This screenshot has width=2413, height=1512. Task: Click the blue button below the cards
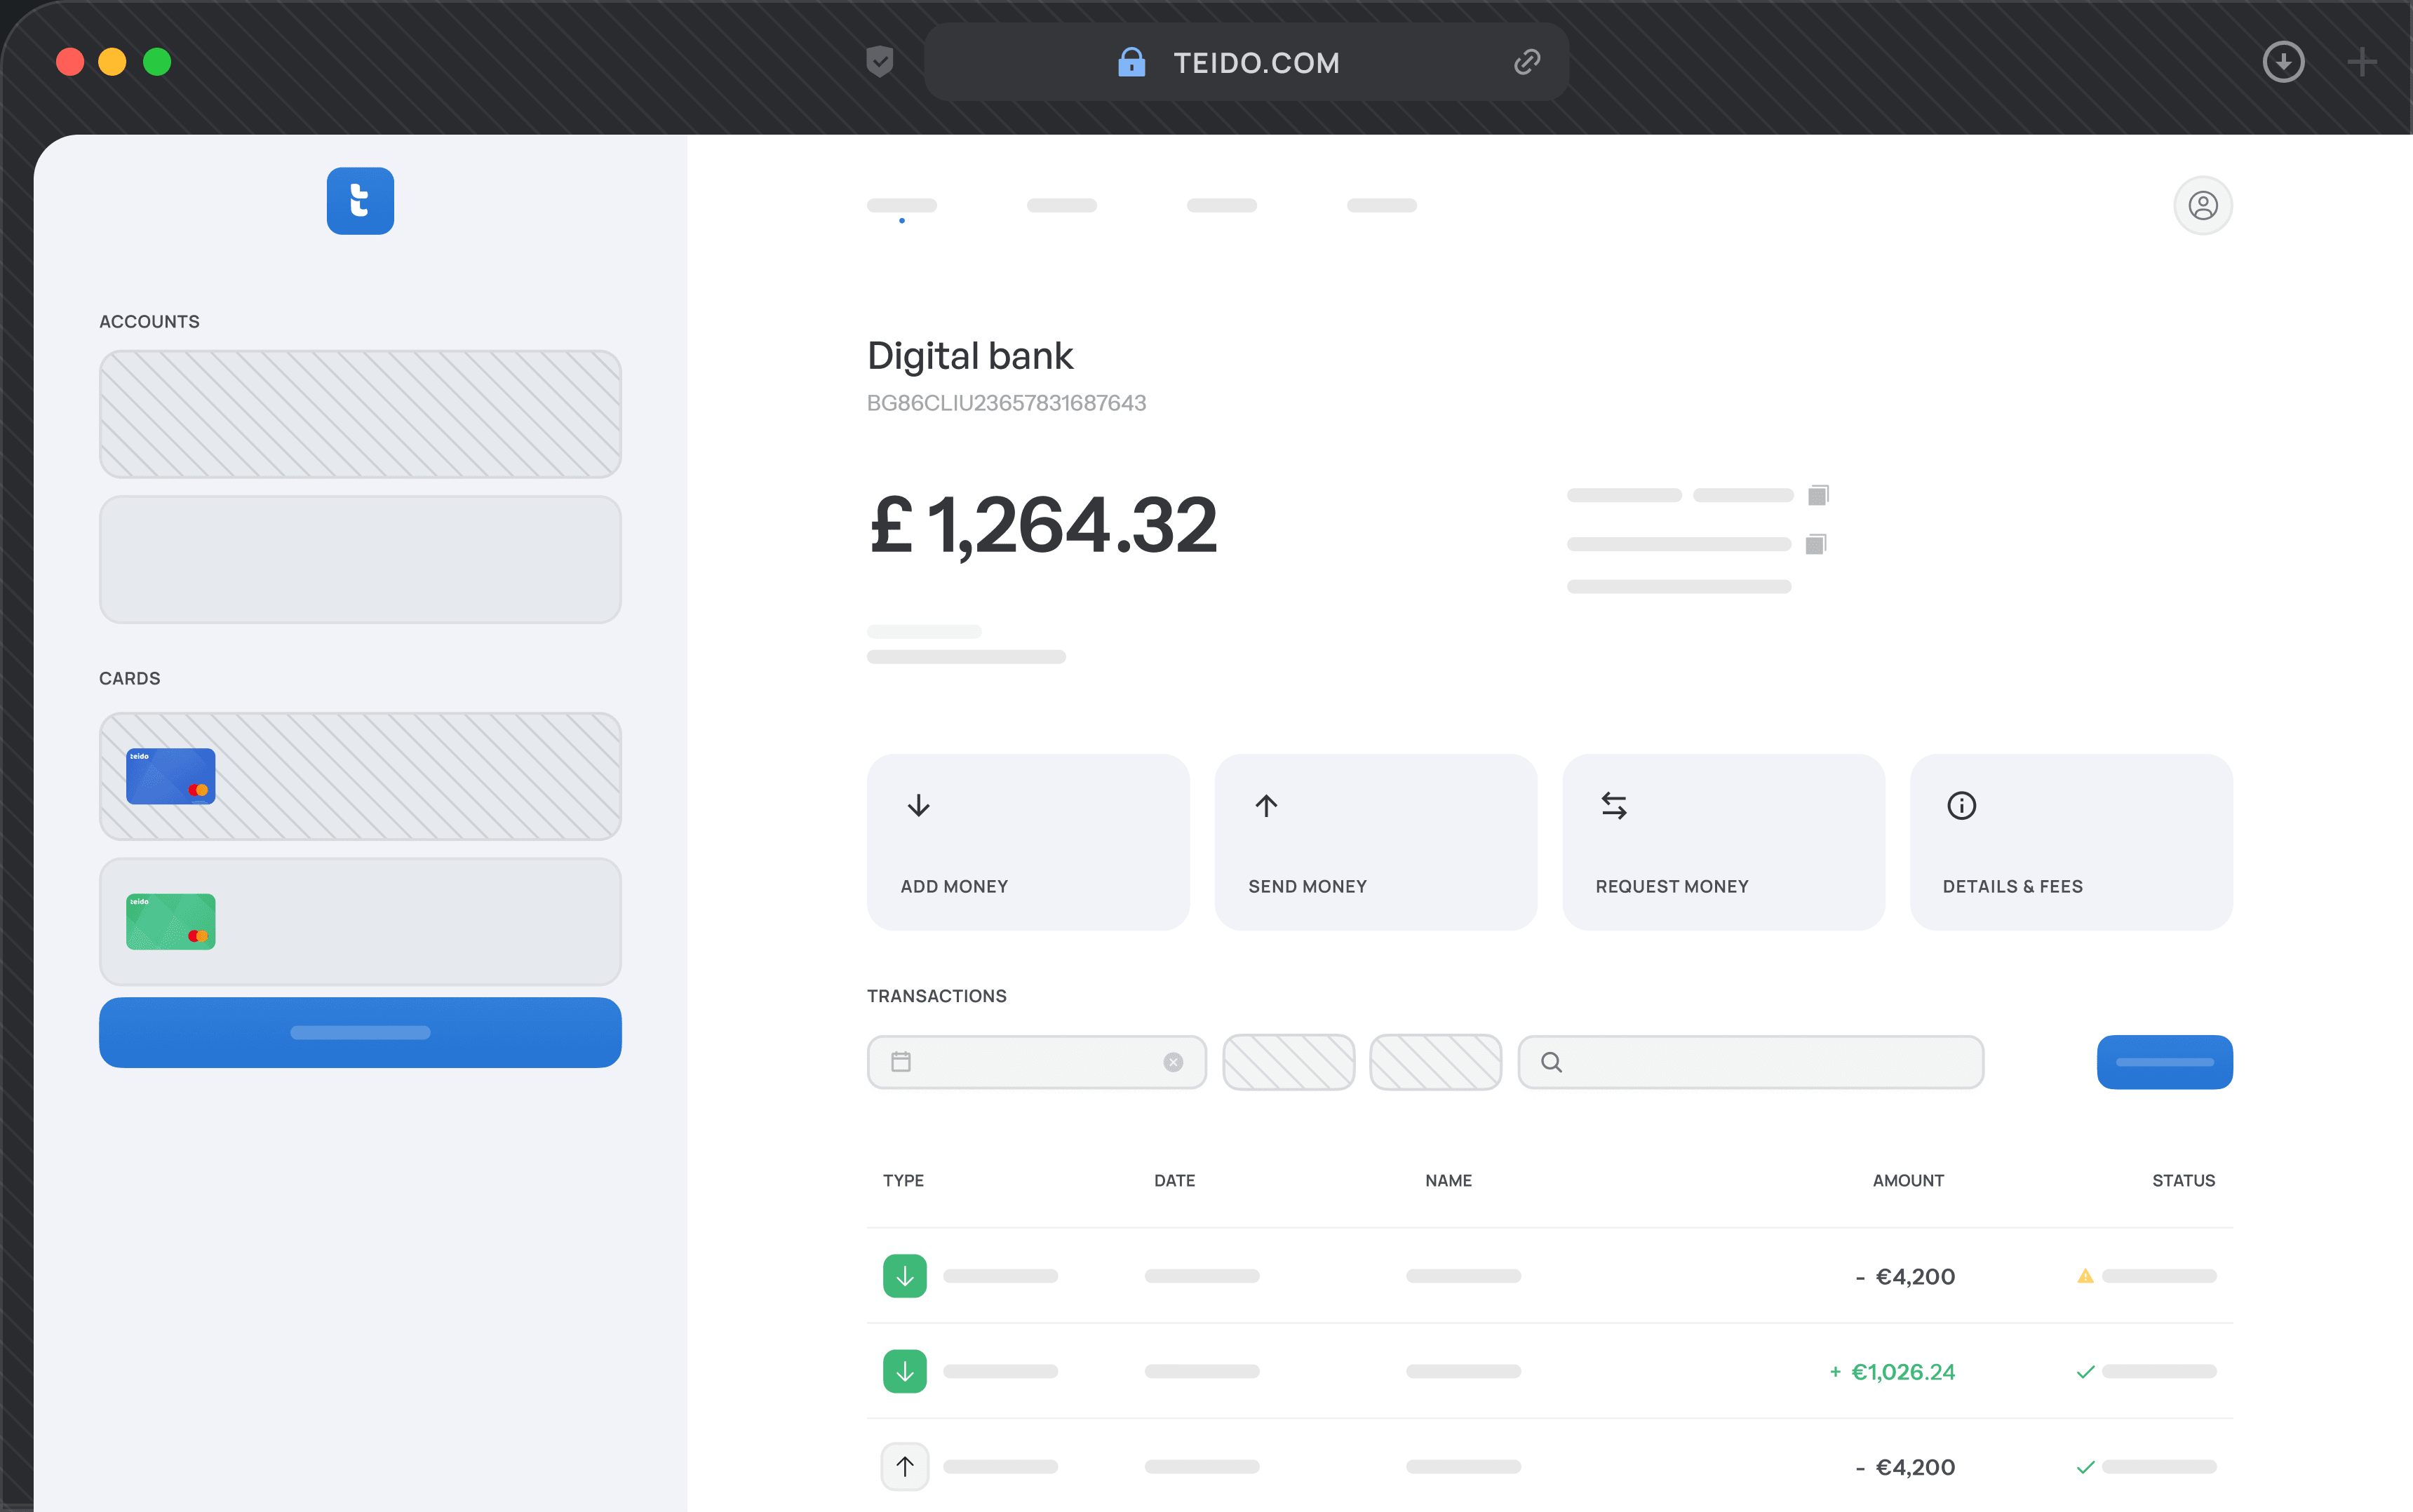360,1032
